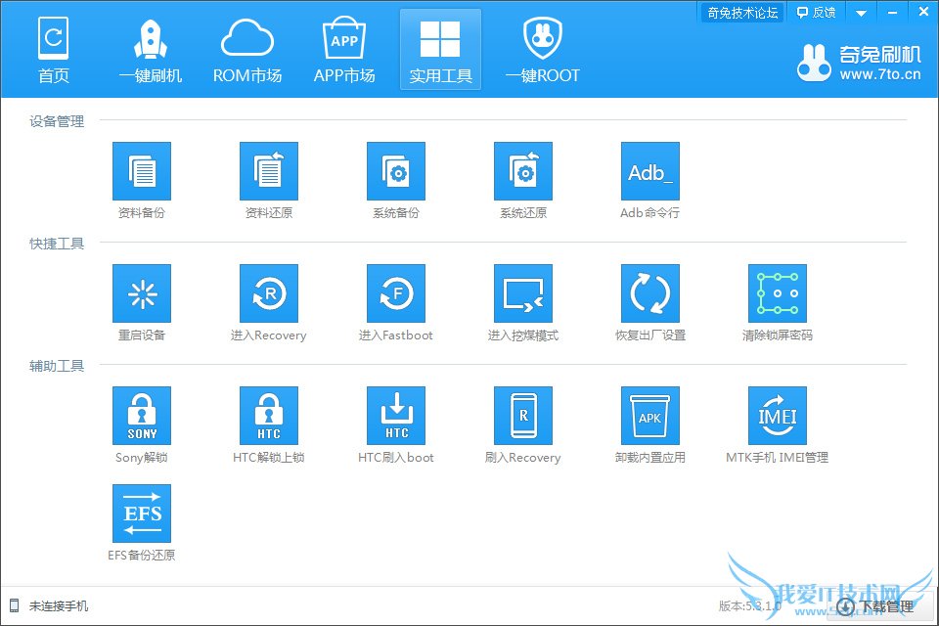The height and width of the screenshot is (626, 939).
Task: Open the MTK手机 IMEI管理 tool
Action: 778,417
